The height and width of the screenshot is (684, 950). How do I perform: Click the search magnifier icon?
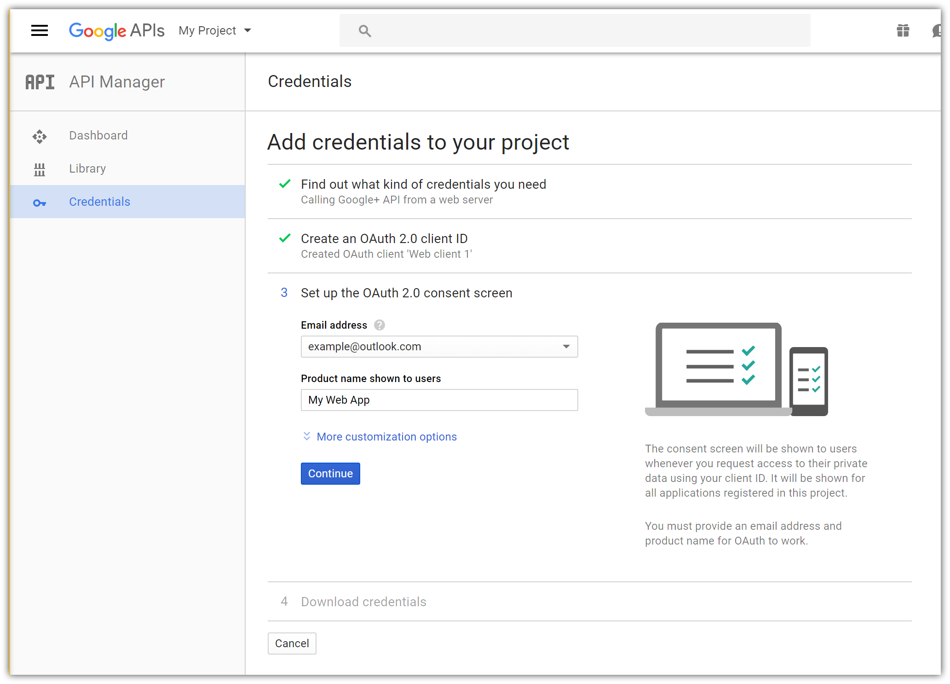click(365, 31)
